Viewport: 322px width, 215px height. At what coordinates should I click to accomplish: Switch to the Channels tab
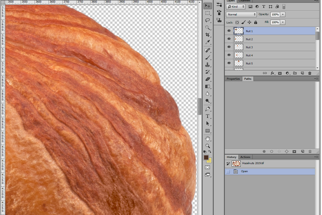[244, 1]
